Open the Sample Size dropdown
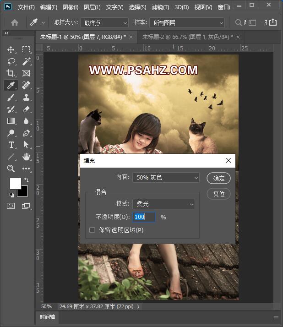This screenshot has width=283, height=327. click(104, 23)
